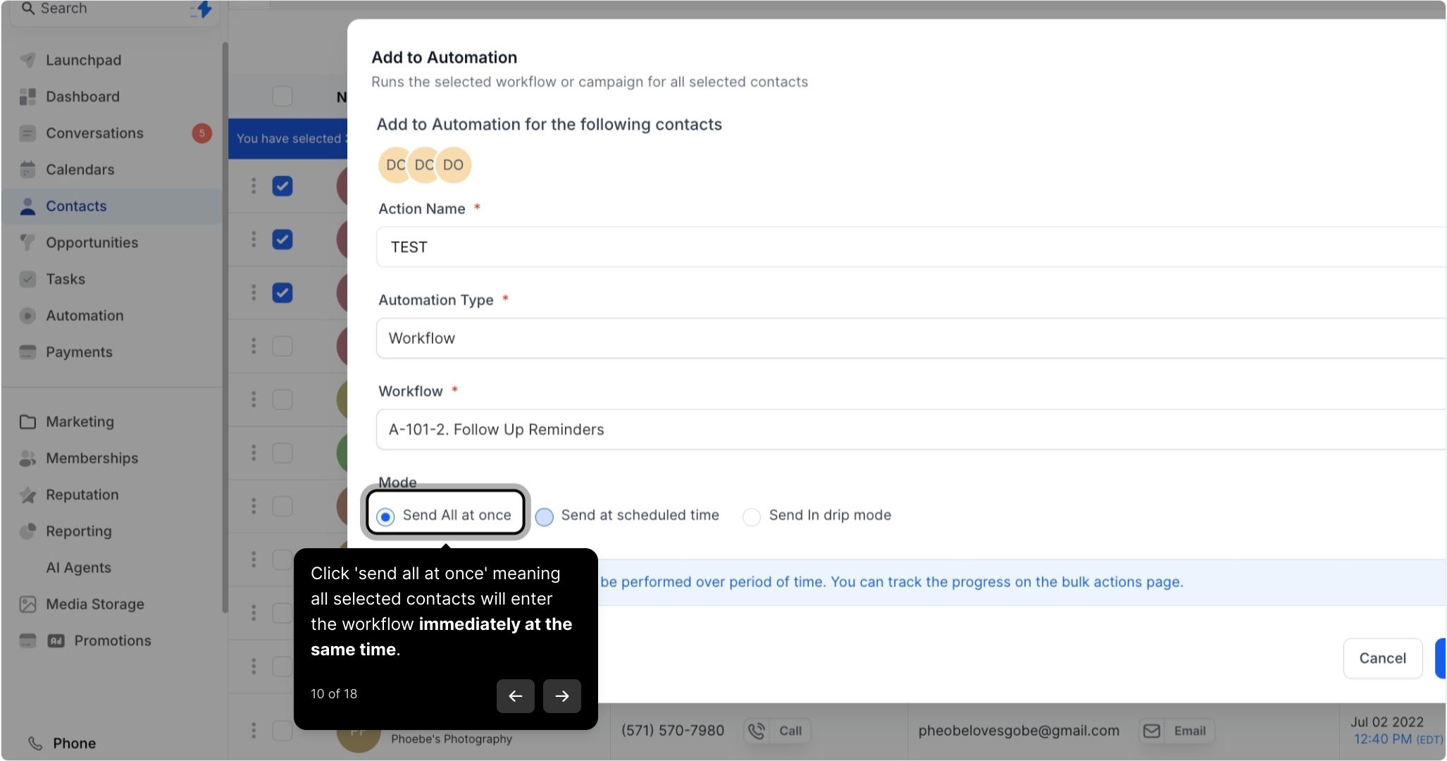Choose Send at scheduled time mode
This screenshot has width=1447, height=761.
pyautogui.click(x=545, y=516)
